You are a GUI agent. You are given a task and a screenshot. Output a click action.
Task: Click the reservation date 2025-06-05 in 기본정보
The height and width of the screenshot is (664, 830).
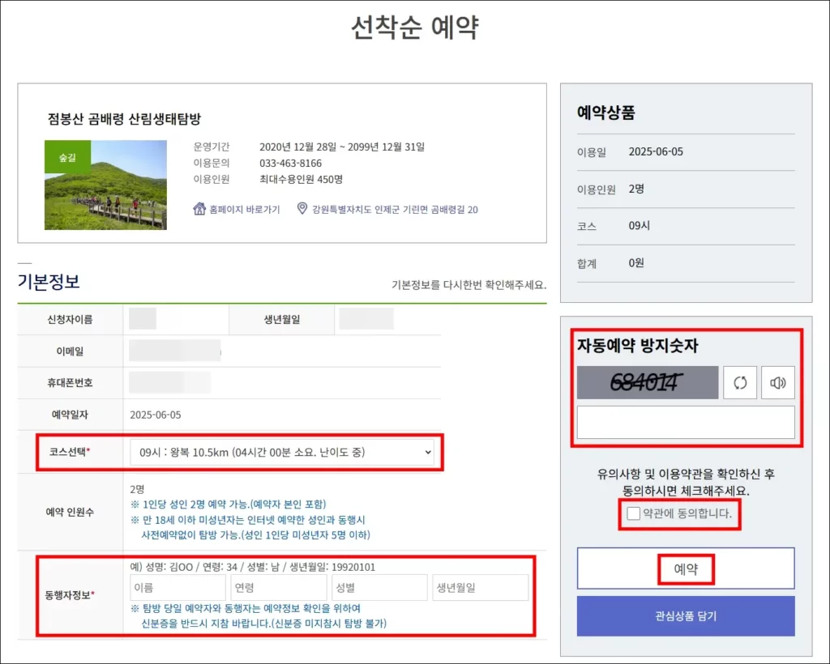click(155, 415)
